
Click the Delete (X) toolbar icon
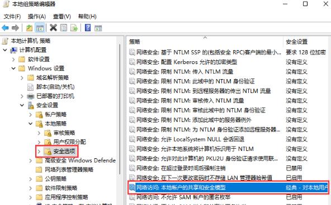[x=53, y=28]
